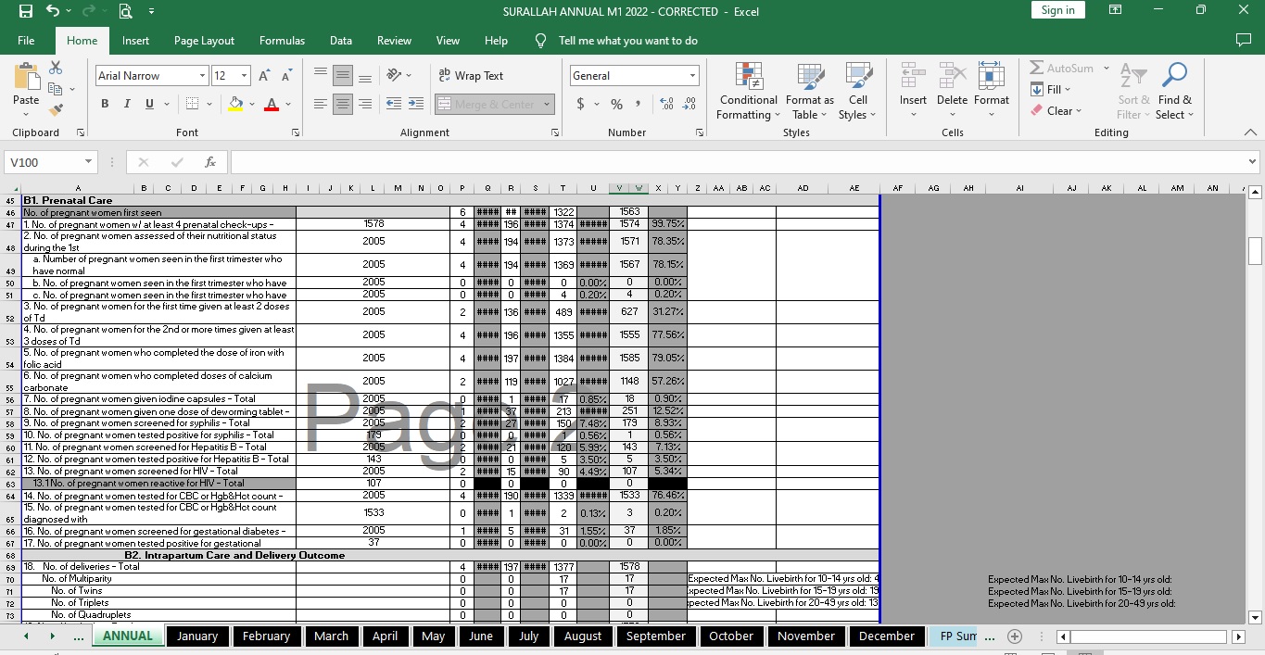Click the Decrease Decimal icon
Image resolution: width=1265 pixels, height=655 pixels.
tap(689, 104)
